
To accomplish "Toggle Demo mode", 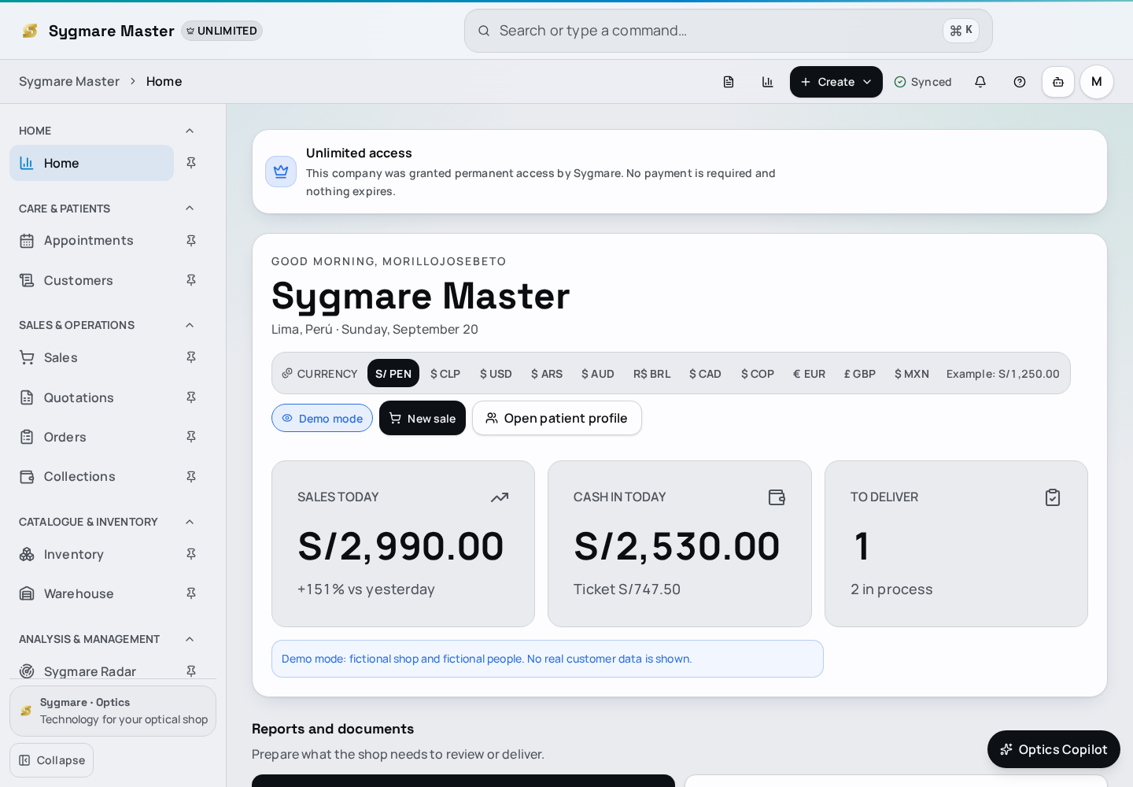I will click(322, 418).
